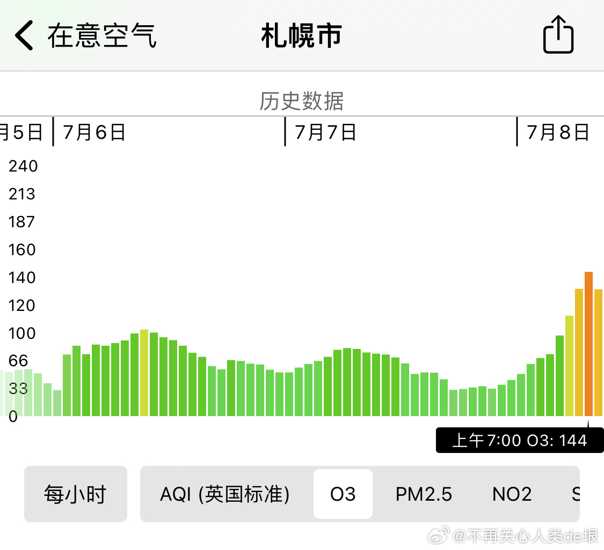Switch to PM2.5 pollutant tab
The height and width of the screenshot is (550, 604).
(424, 494)
